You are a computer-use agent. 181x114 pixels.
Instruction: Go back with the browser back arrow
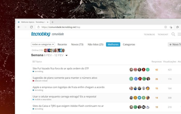point(19,27)
